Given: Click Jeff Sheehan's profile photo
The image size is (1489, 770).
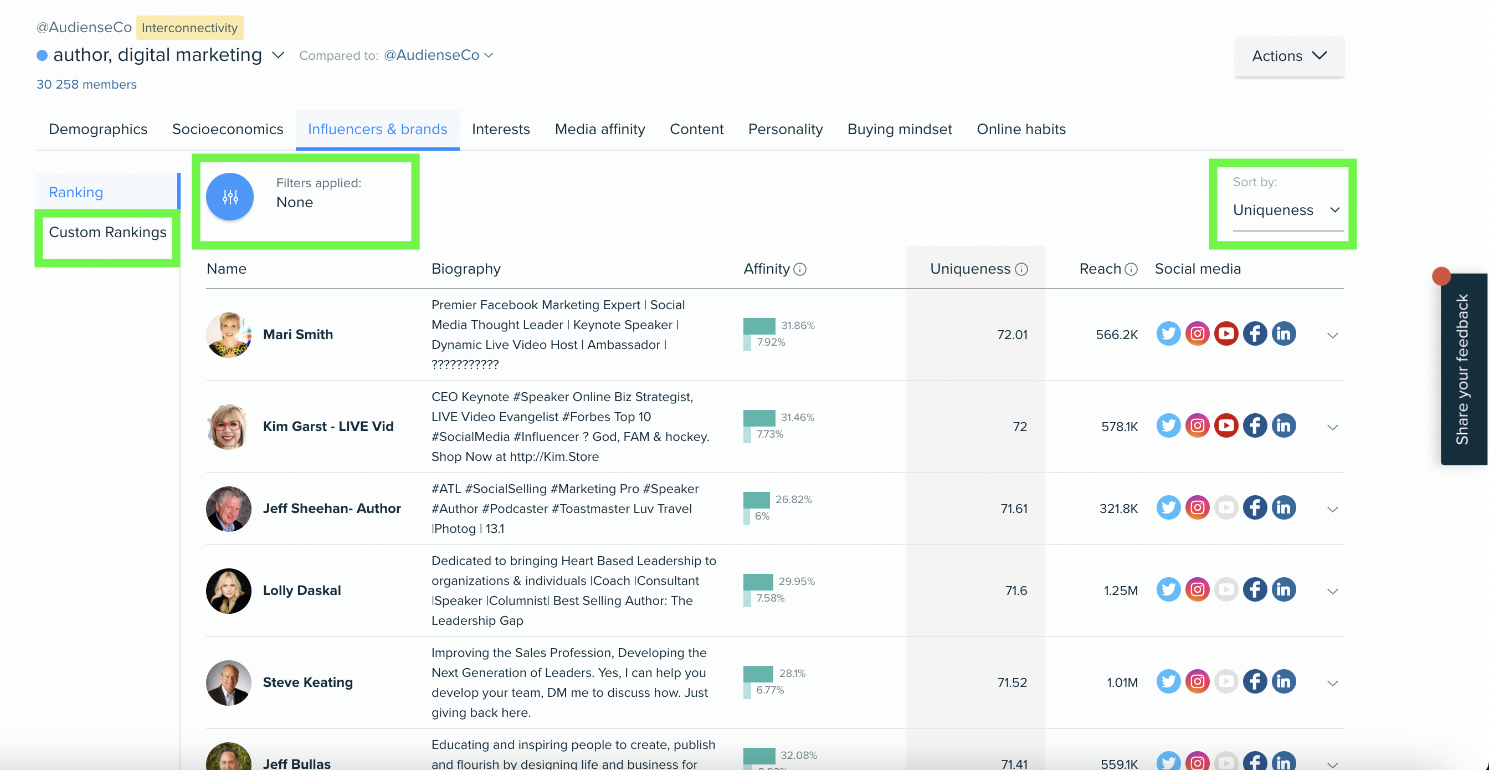Looking at the screenshot, I should pyautogui.click(x=228, y=509).
